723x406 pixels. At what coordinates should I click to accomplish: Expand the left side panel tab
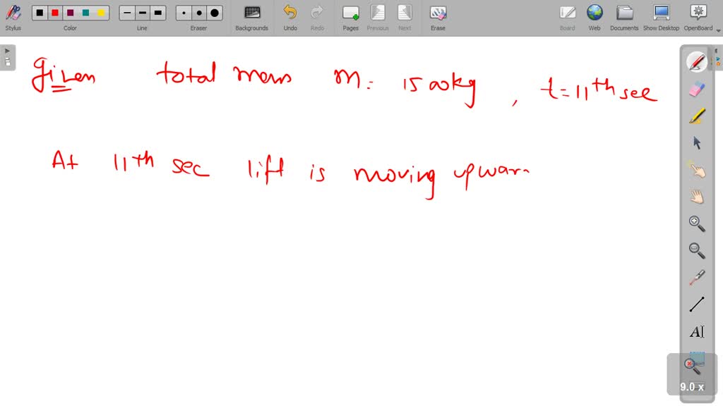(x=8, y=57)
